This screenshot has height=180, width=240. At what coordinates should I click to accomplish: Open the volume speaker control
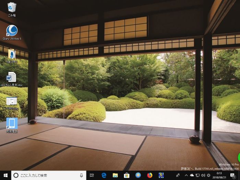pos(203,175)
